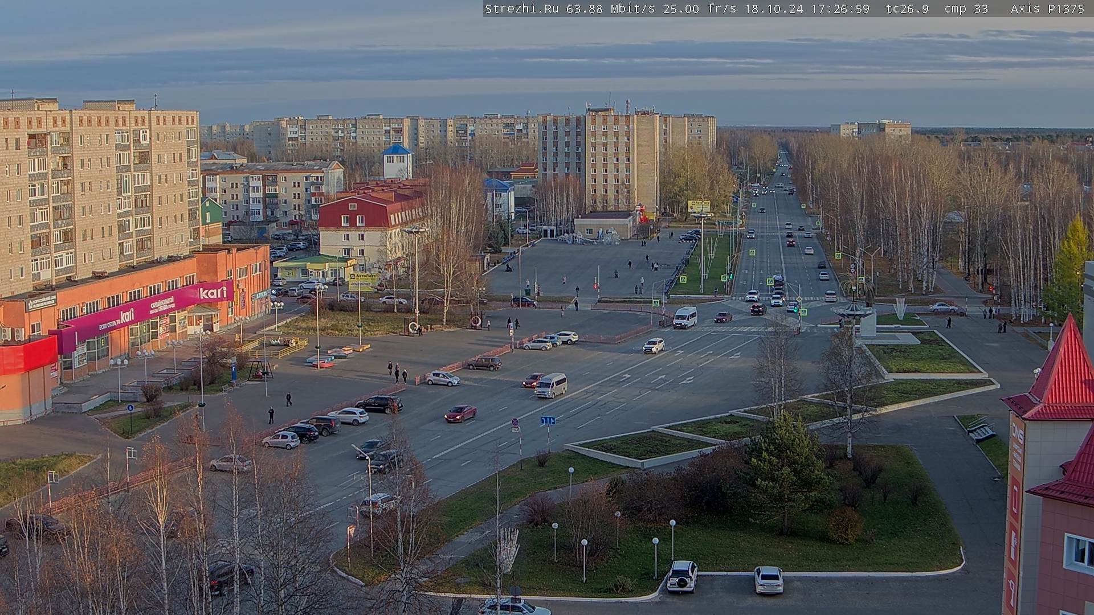Click the cmp 33 compression value

[966, 9]
